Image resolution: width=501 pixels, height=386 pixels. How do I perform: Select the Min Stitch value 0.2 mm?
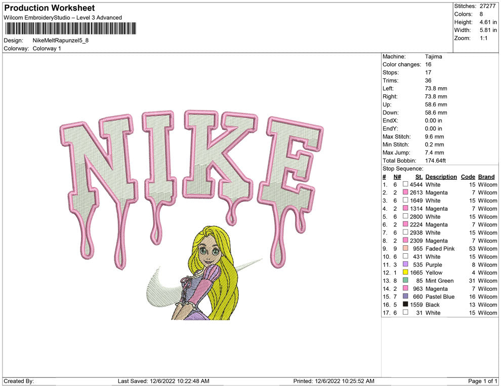pos(435,144)
